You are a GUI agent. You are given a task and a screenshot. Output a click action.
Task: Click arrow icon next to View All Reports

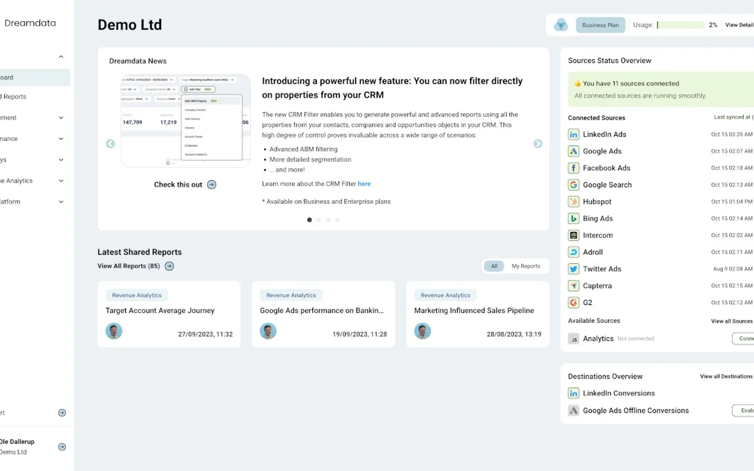click(169, 266)
